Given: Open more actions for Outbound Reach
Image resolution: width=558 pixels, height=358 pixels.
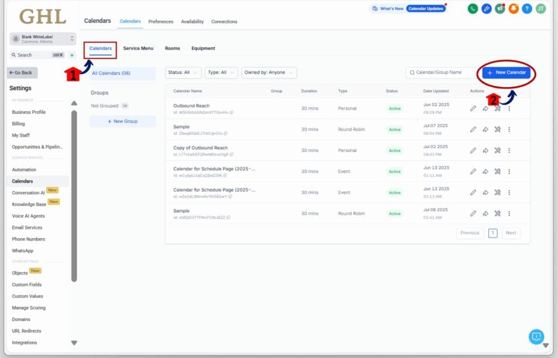Looking at the screenshot, I should [x=510, y=108].
